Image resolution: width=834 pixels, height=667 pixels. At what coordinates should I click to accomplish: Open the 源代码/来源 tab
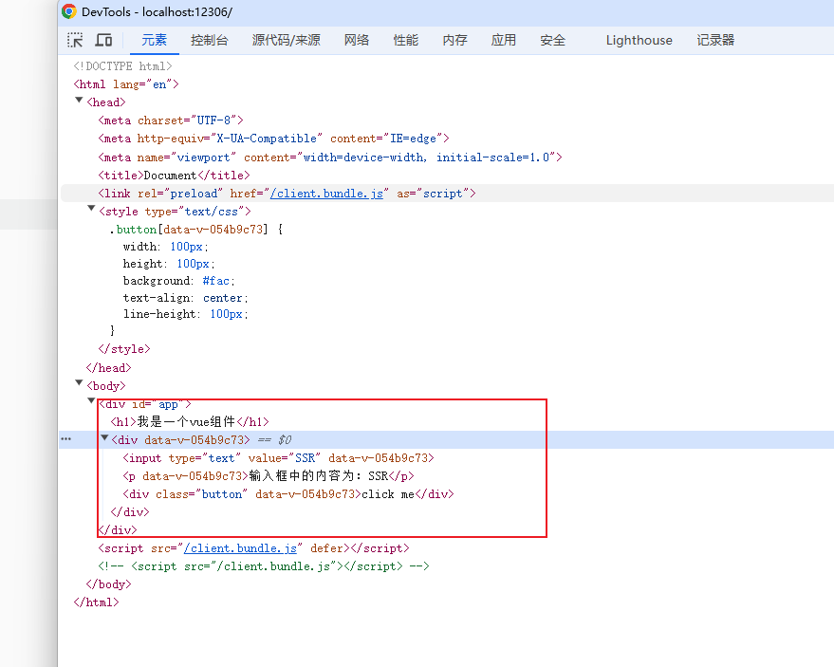coord(287,40)
